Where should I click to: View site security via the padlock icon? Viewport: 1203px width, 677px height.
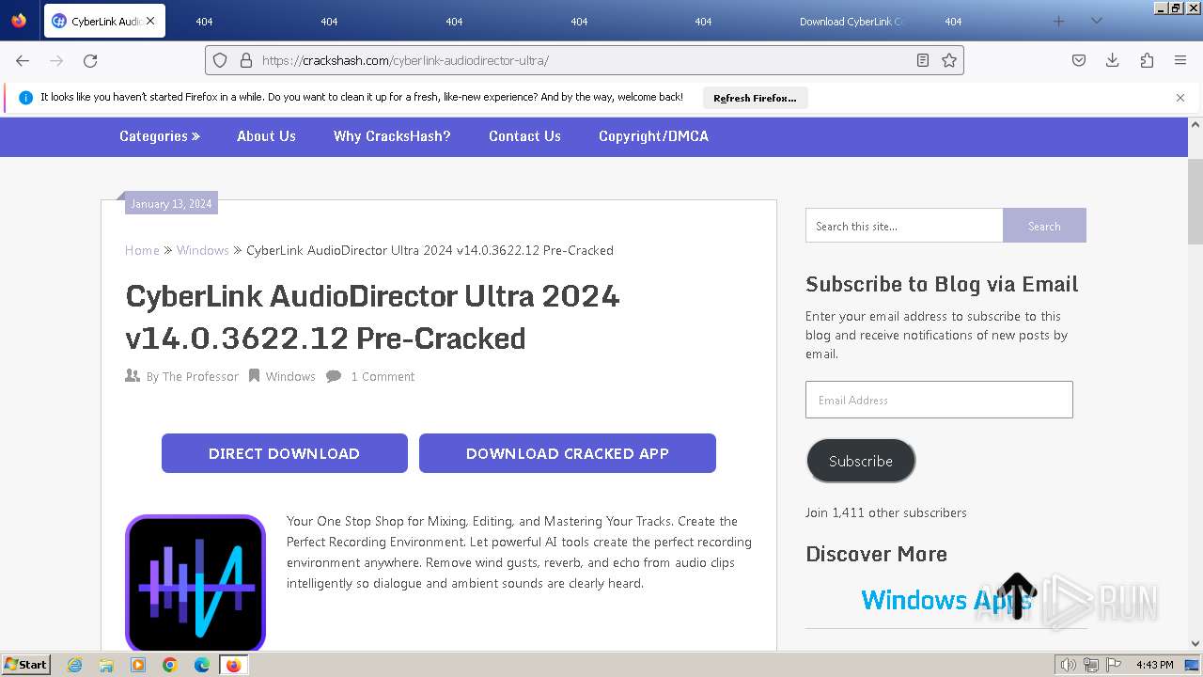coord(246,60)
